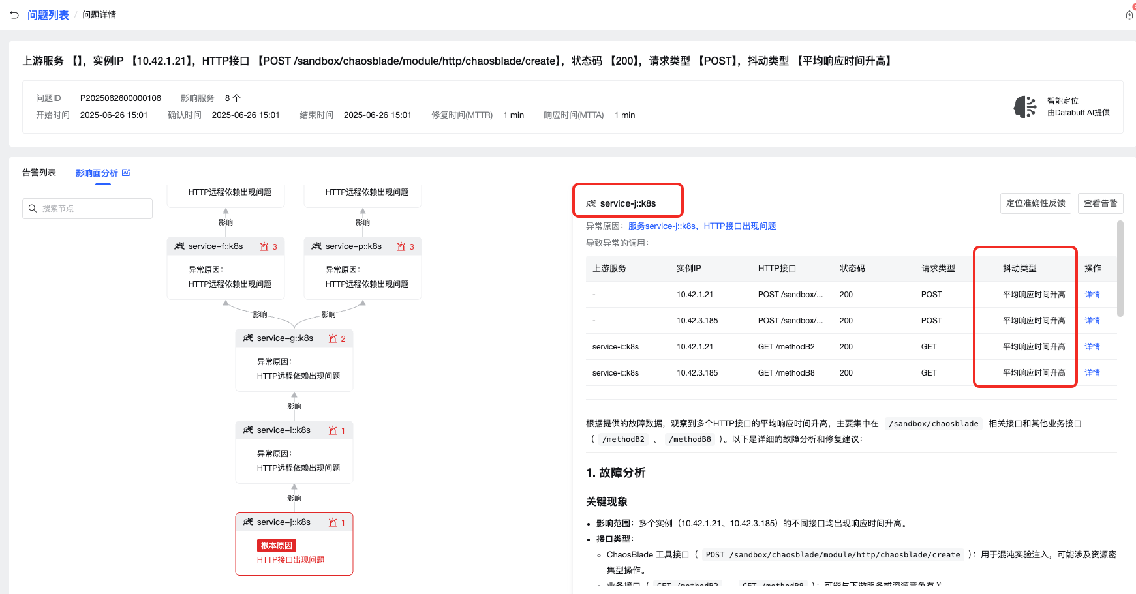Click the service icon on service-j::k8s node
The width and height of the screenshot is (1136, 594).
click(248, 522)
